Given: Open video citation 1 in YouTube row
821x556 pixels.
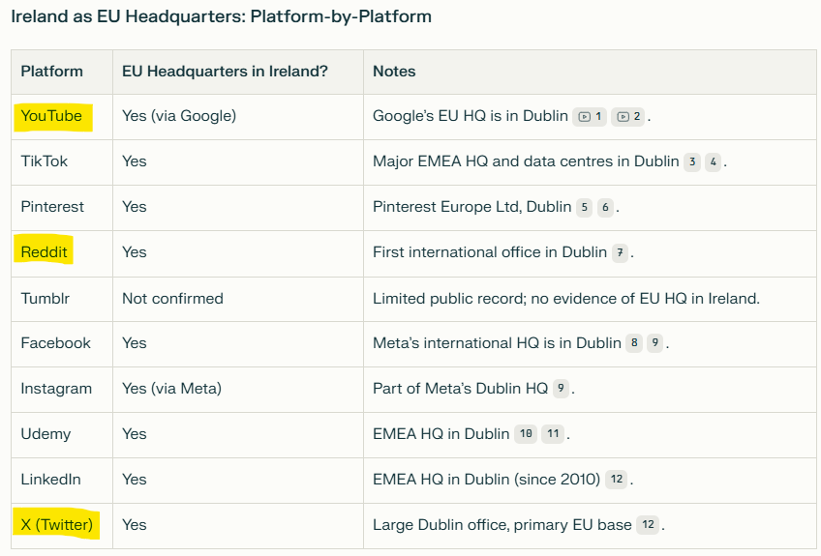Looking at the screenshot, I should (x=590, y=117).
